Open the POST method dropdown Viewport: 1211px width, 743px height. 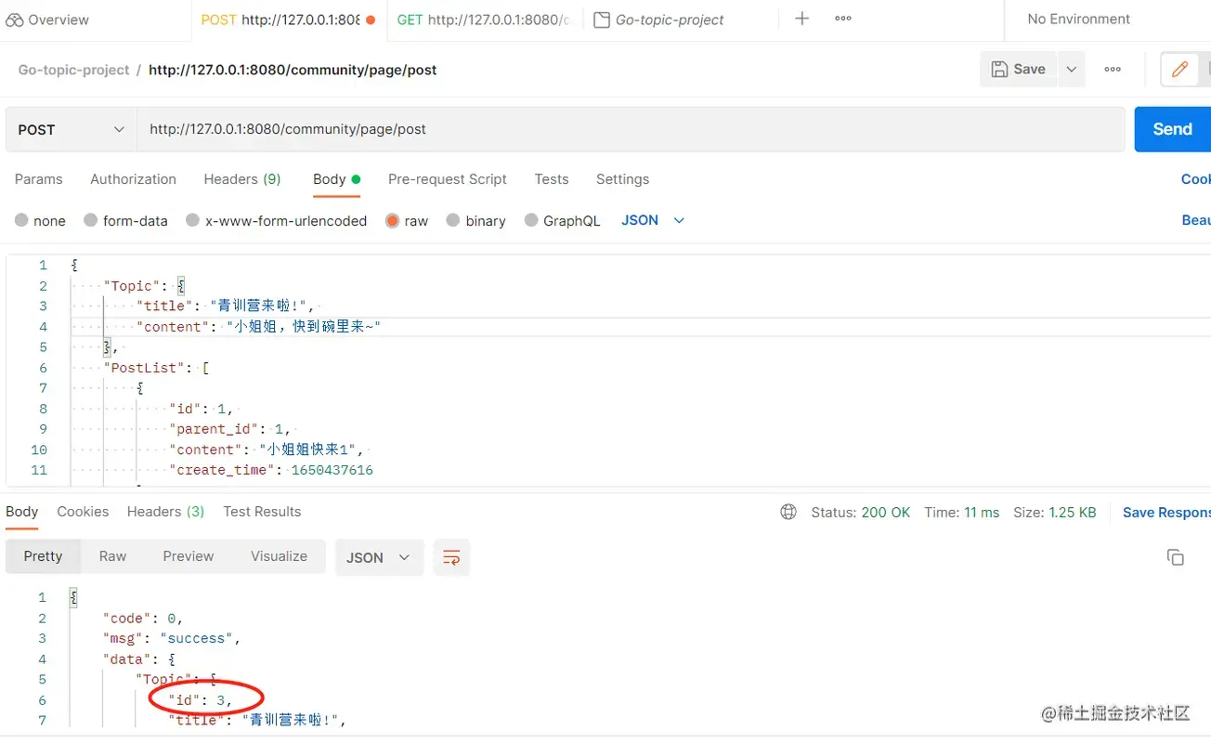point(72,130)
